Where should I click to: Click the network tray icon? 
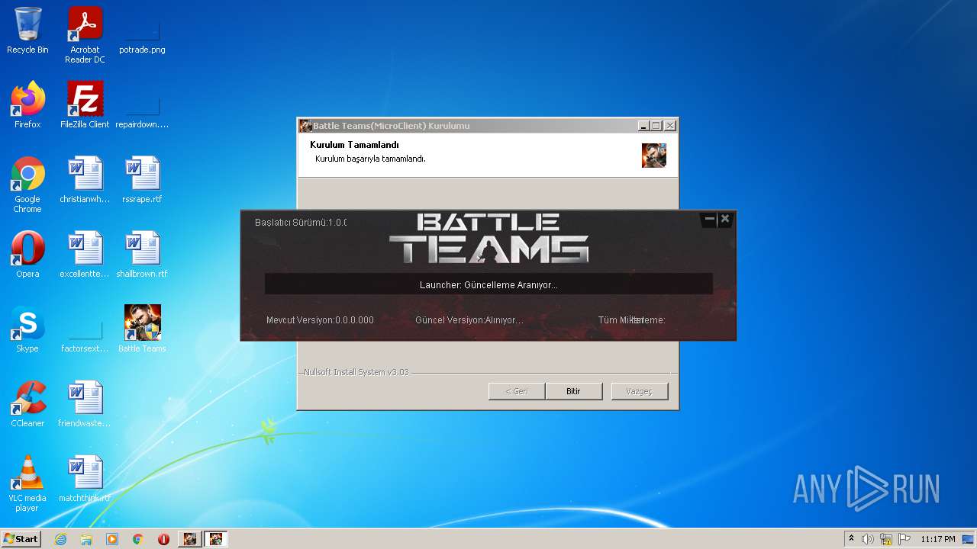(886, 539)
